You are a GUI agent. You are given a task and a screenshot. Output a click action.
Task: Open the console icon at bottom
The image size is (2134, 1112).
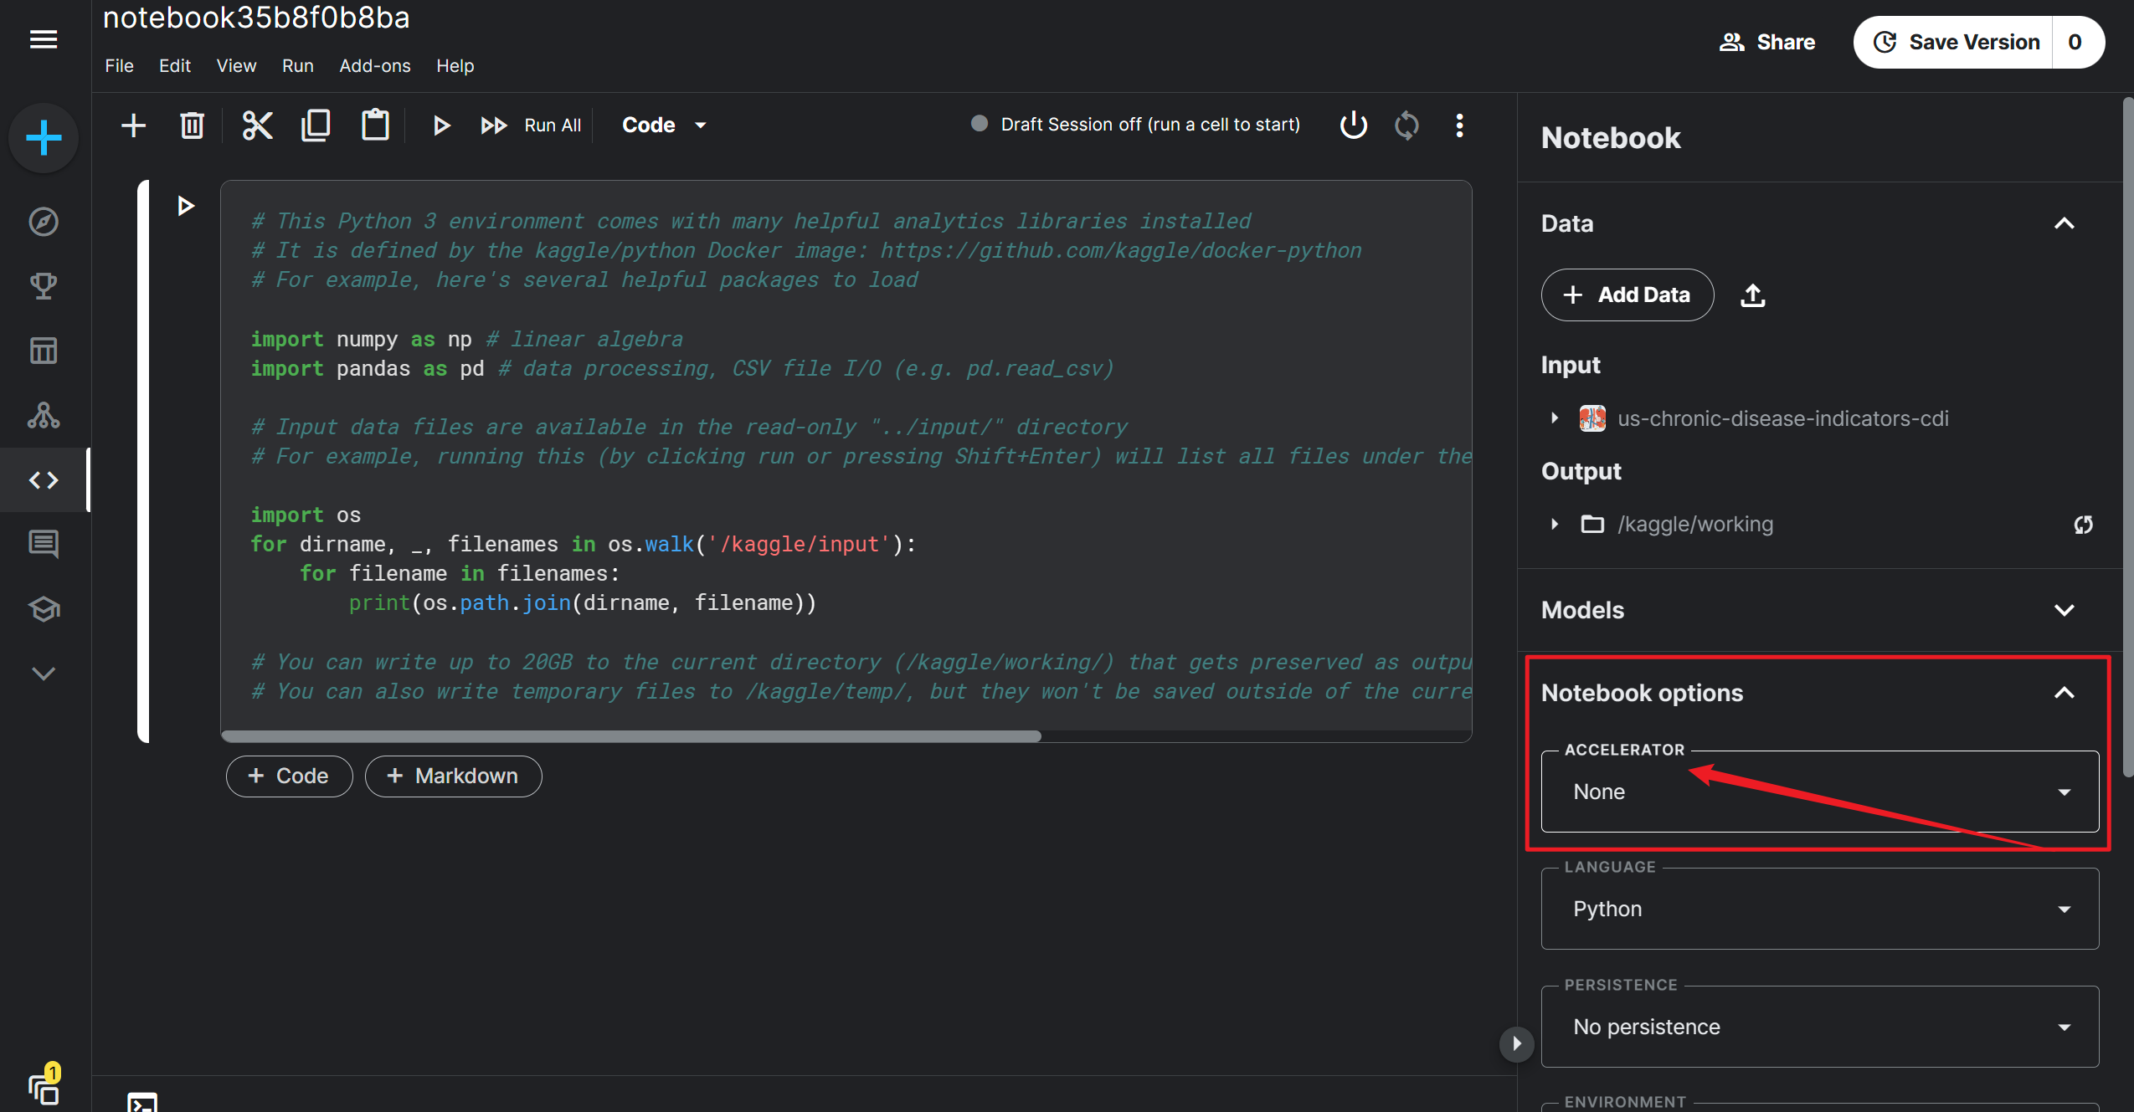tap(142, 1103)
